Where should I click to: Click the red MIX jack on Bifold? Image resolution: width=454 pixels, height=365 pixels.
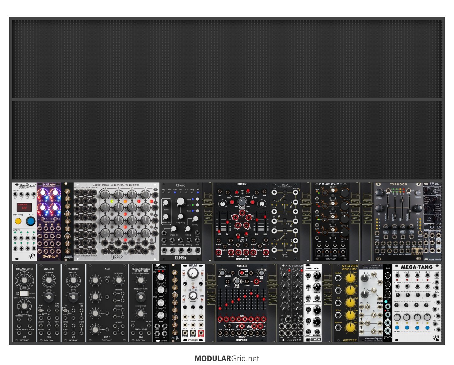[201, 332]
